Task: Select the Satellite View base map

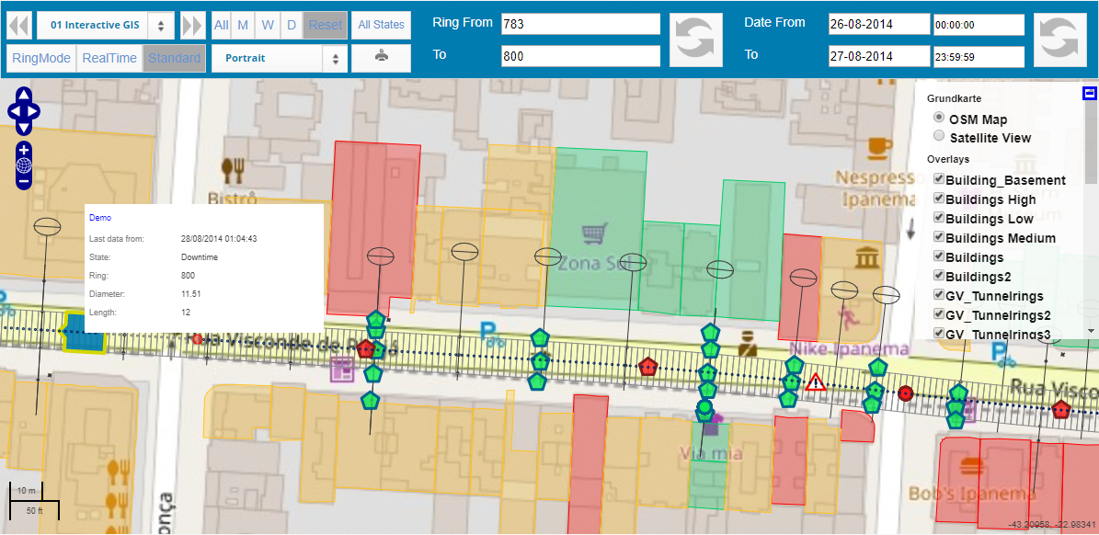Action: pyautogui.click(x=939, y=136)
